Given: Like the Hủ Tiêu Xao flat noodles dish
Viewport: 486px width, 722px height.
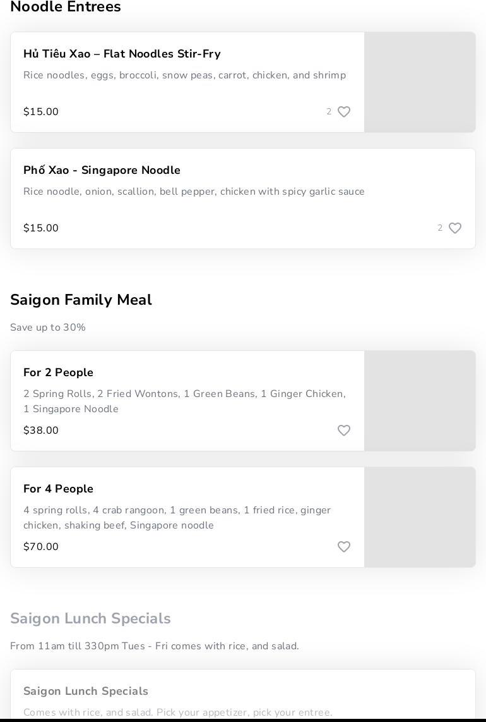Looking at the screenshot, I should tap(344, 112).
